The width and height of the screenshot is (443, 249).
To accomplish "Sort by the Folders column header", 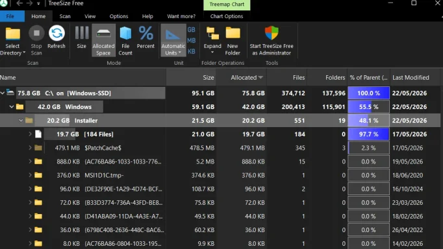I will click(327, 78).
